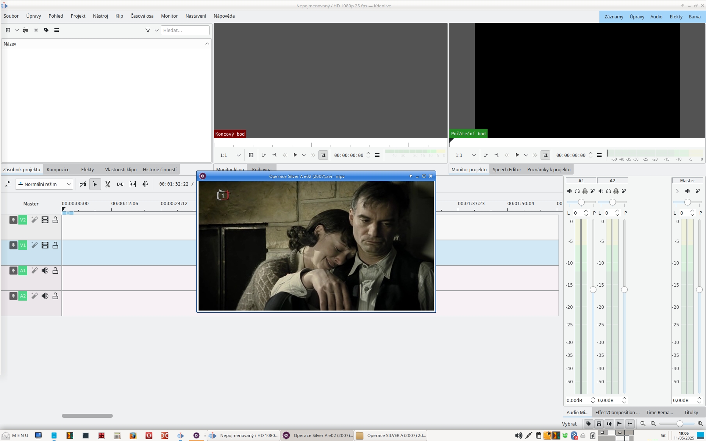Open add clip dropdown arrow in project bin

click(17, 30)
